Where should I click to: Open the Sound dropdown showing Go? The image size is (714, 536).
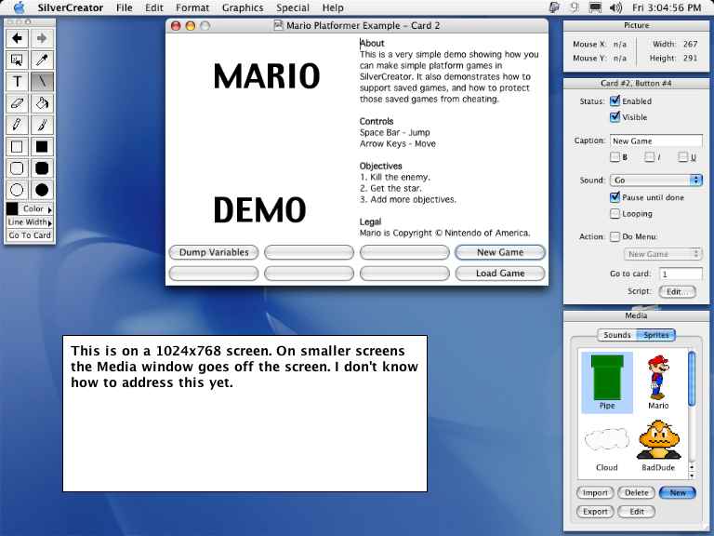656,180
